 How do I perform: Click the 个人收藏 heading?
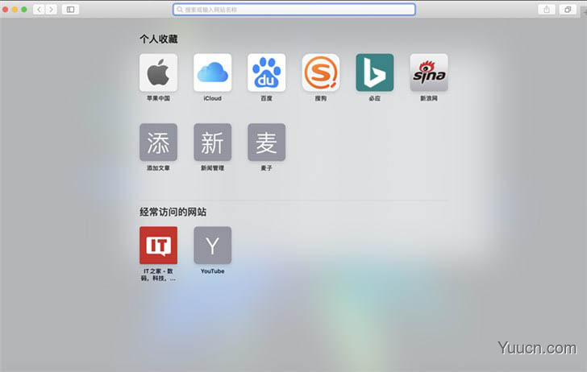click(x=158, y=39)
